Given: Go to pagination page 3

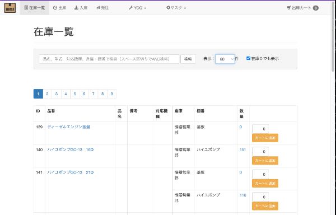Looking at the screenshot, I should [x=57, y=94].
